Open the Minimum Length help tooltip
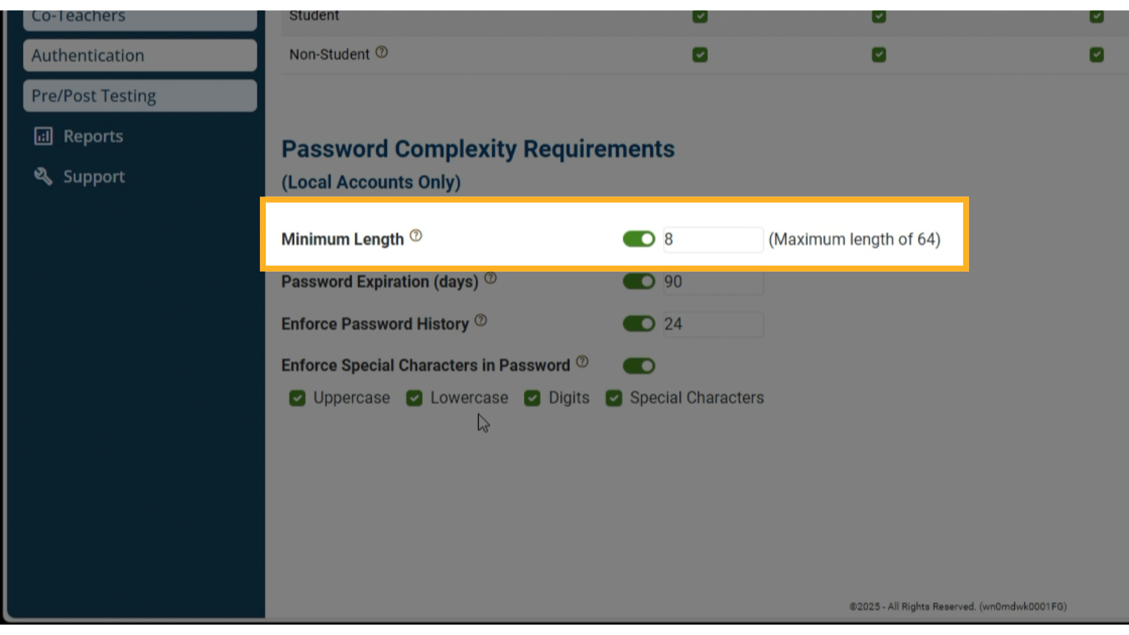 (416, 235)
